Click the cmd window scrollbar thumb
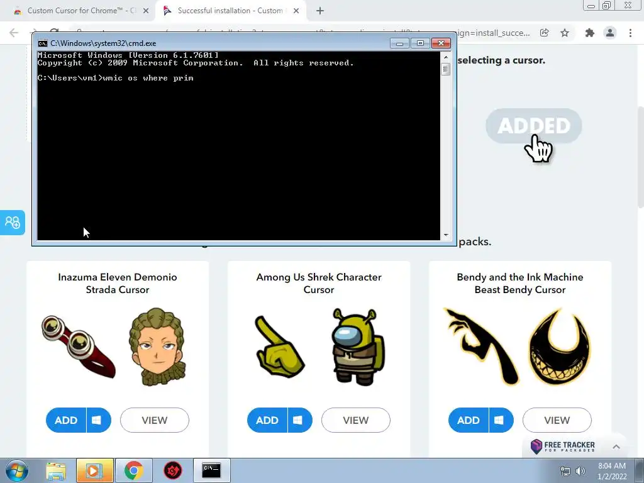 click(446, 69)
